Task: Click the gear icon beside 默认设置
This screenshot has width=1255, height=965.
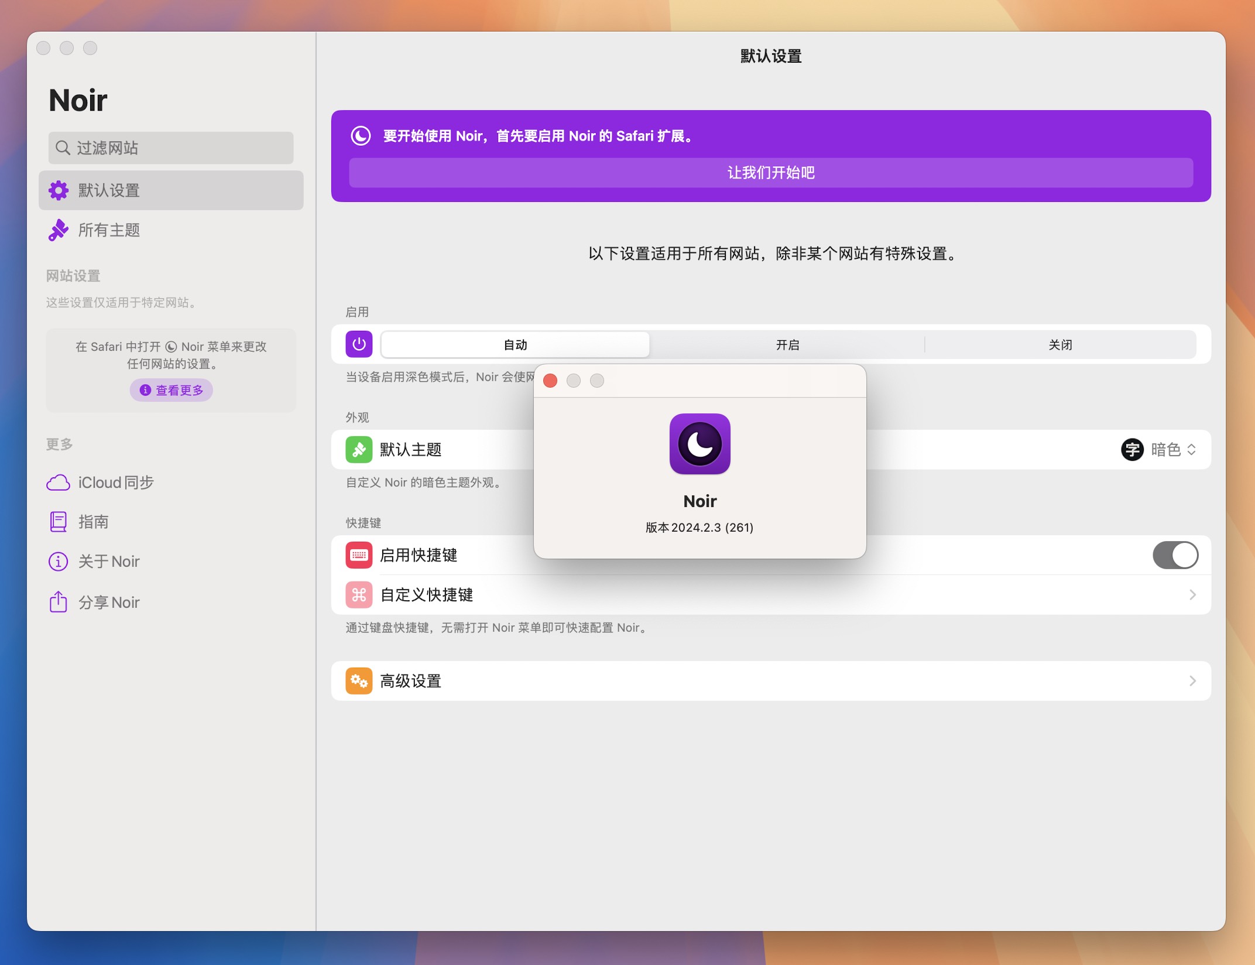Action: (59, 190)
